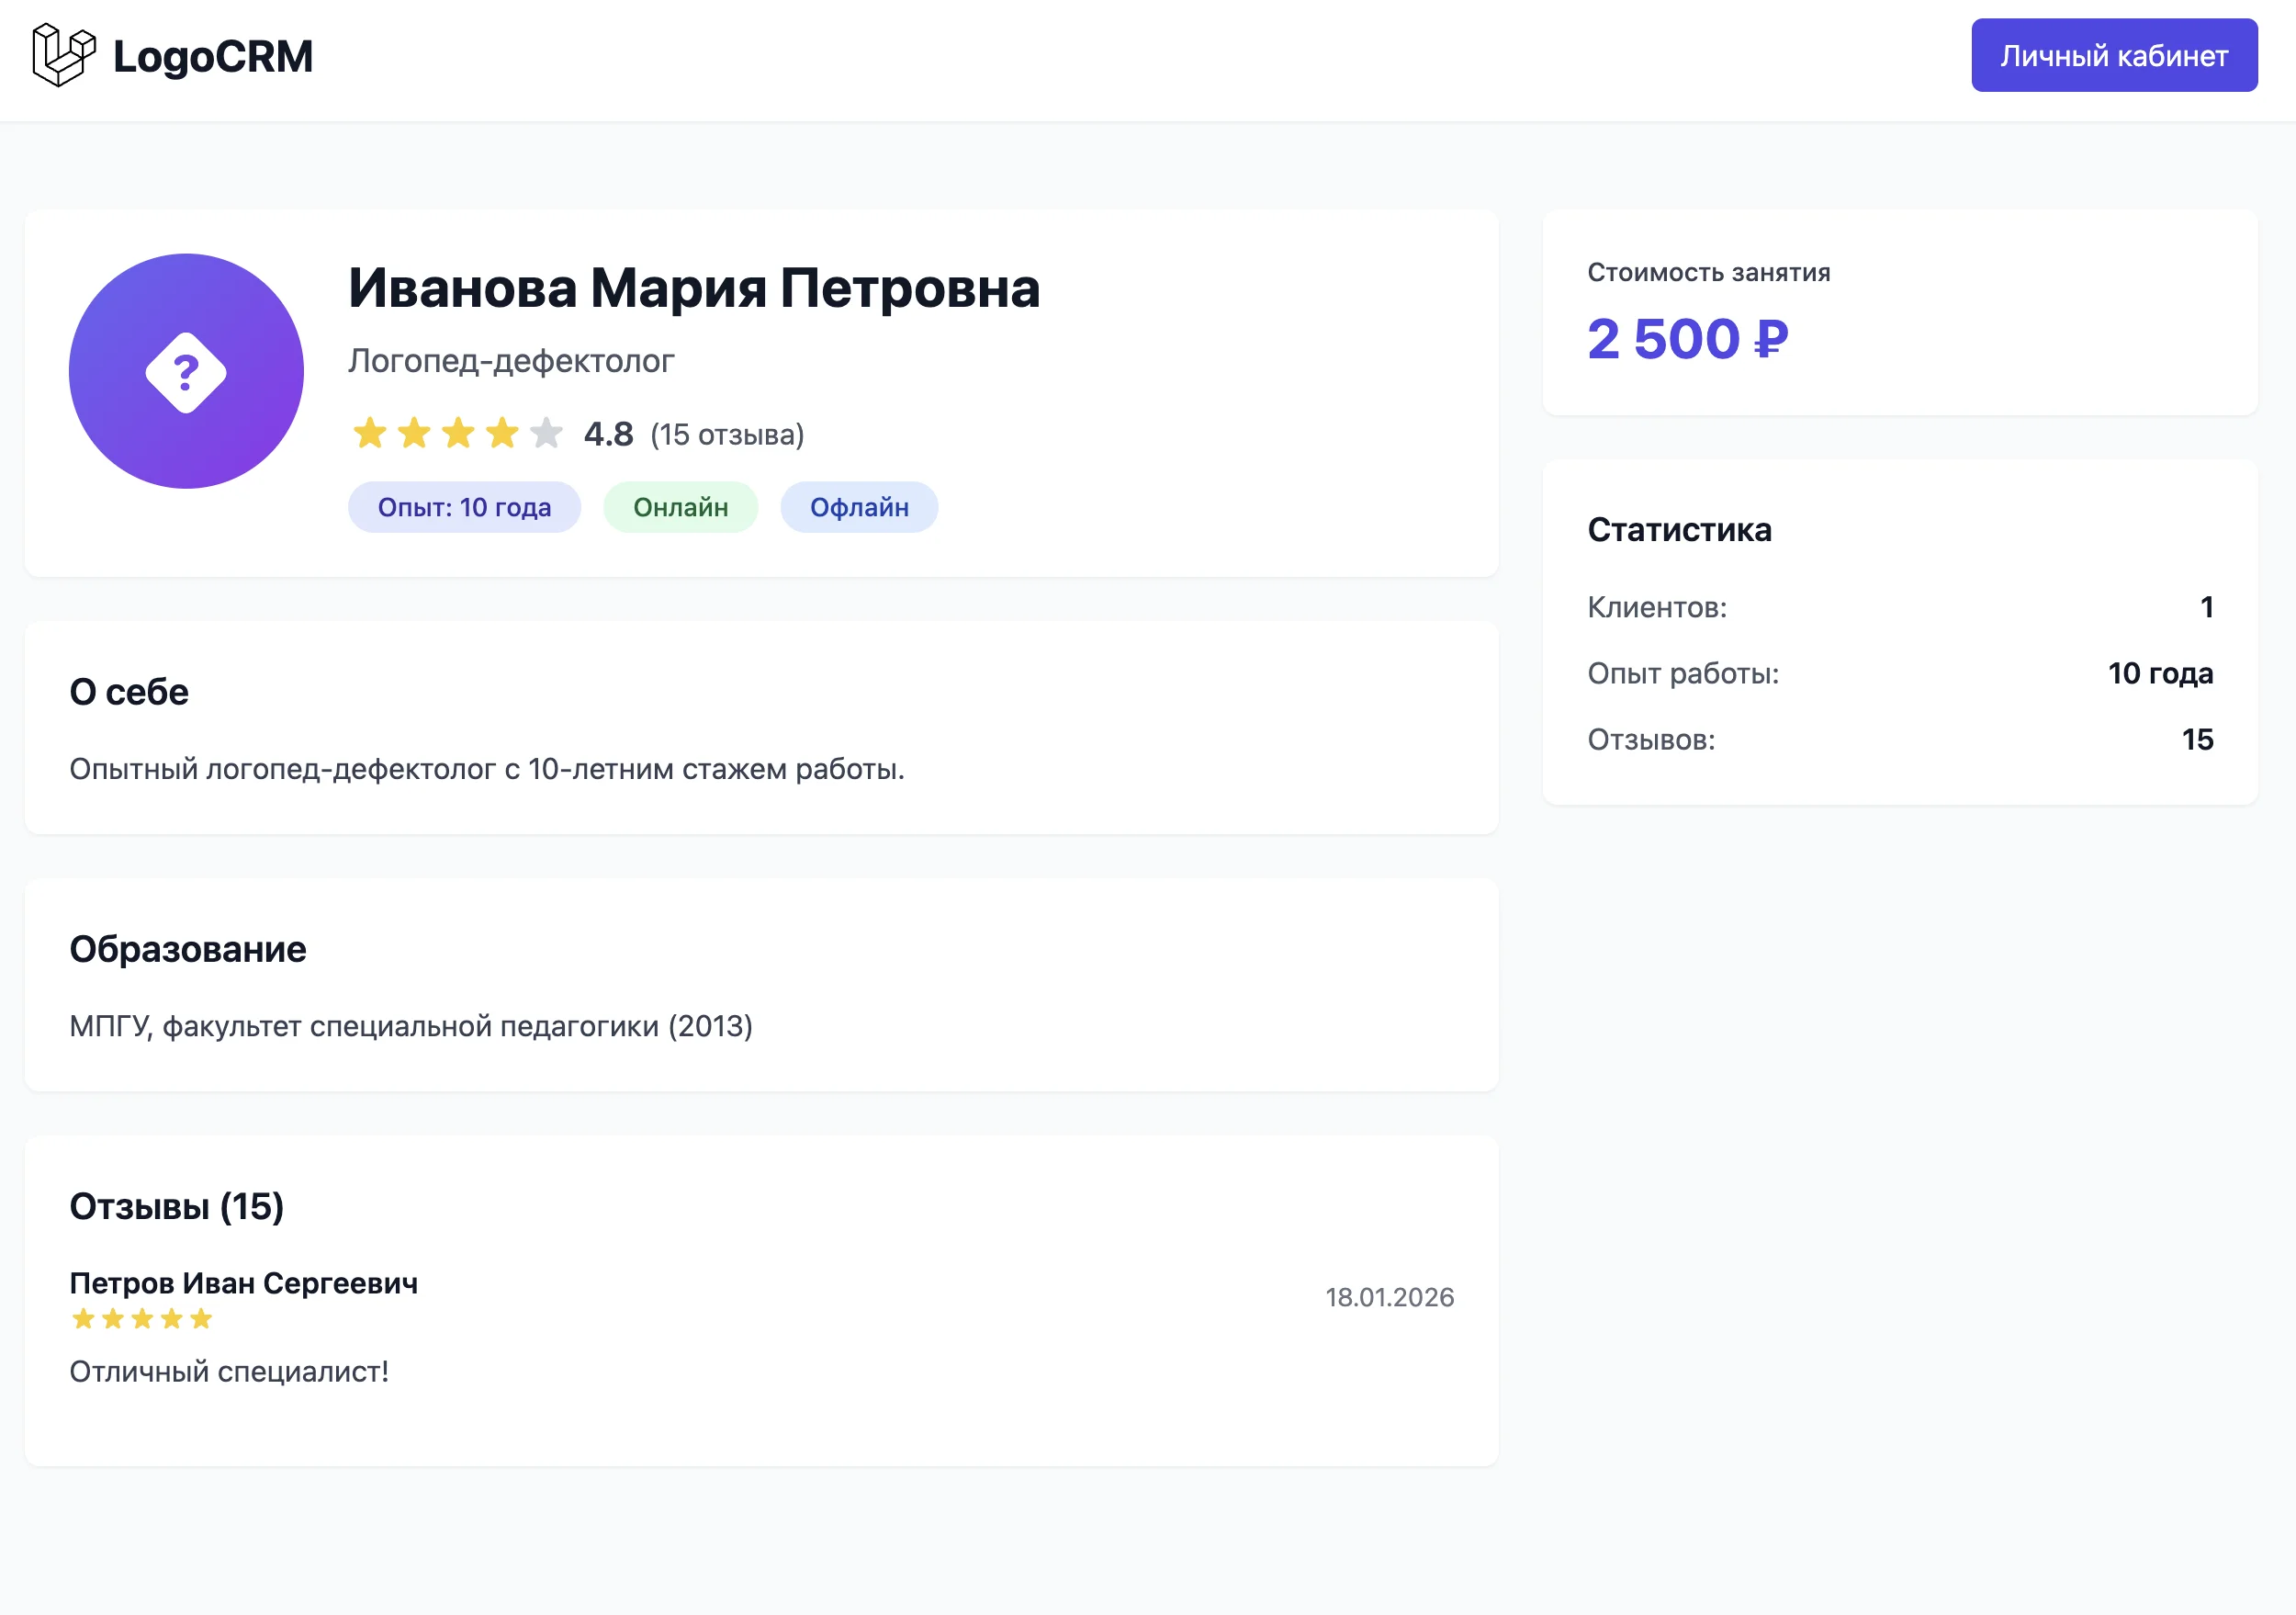Open reviewer profile Петров Иван Сергеевич
The height and width of the screenshot is (1615, 2296).
click(x=244, y=1283)
